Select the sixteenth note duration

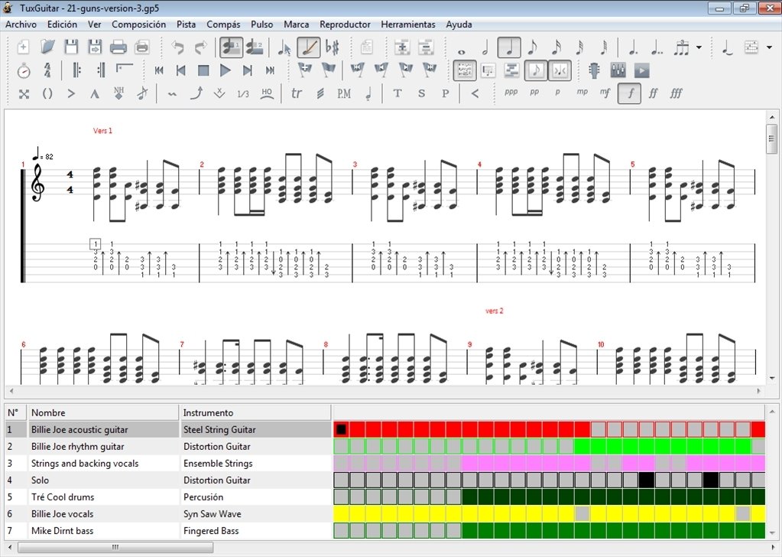pos(556,47)
